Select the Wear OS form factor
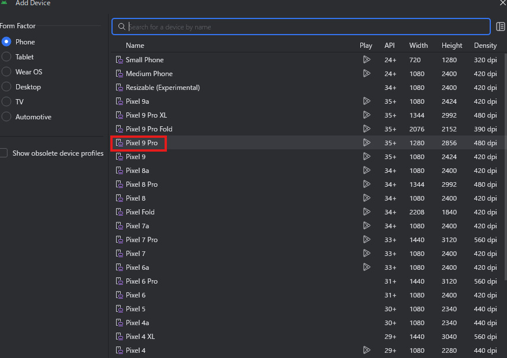Screen dimensions: 507x358 point(6,71)
